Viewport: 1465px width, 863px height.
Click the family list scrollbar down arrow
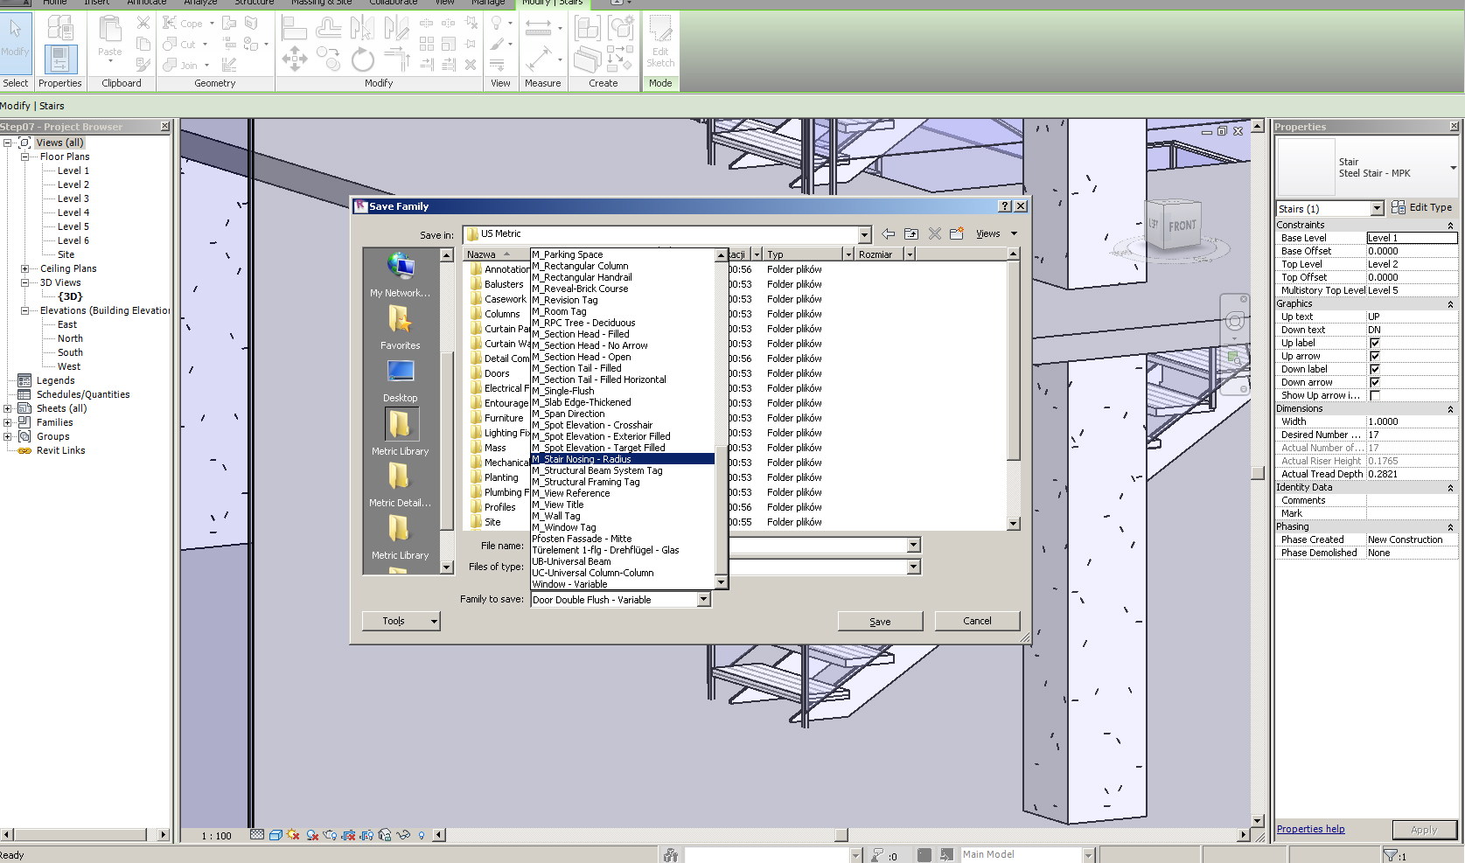coord(722,582)
